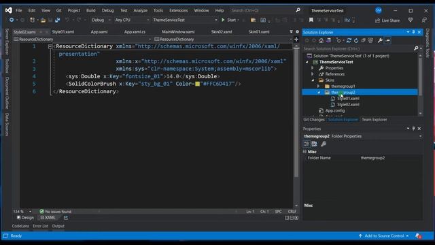Click the New Project toolbar icon
435x245 pixels.
click(32, 20)
